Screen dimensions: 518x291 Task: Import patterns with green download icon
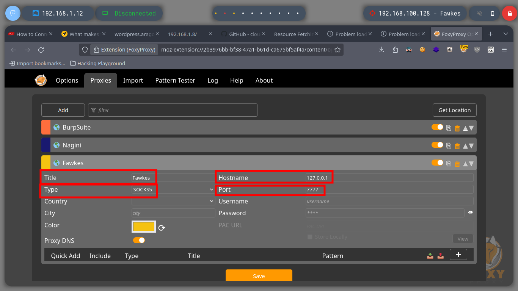(430, 256)
